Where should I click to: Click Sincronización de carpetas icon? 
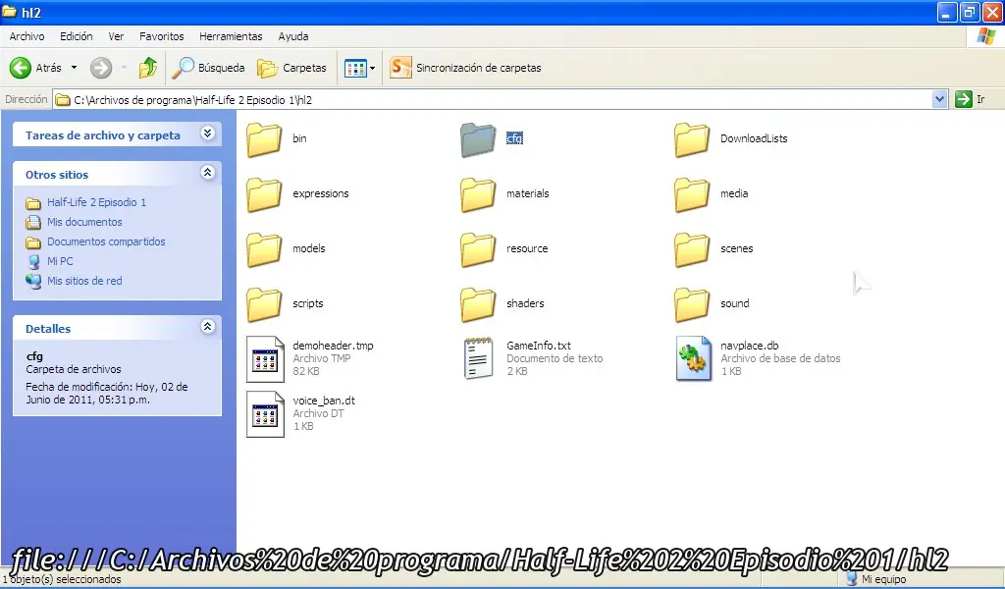click(x=400, y=68)
